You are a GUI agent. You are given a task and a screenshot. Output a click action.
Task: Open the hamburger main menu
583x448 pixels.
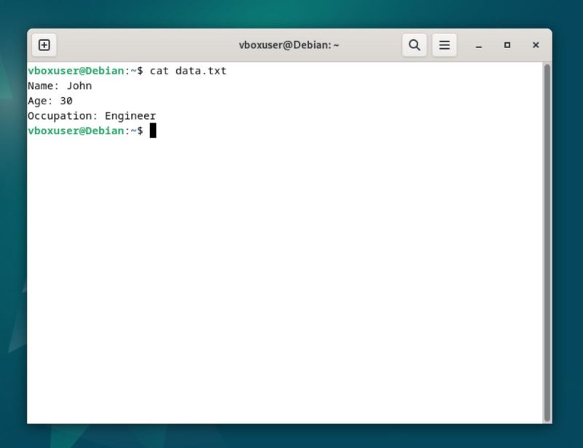(x=445, y=45)
